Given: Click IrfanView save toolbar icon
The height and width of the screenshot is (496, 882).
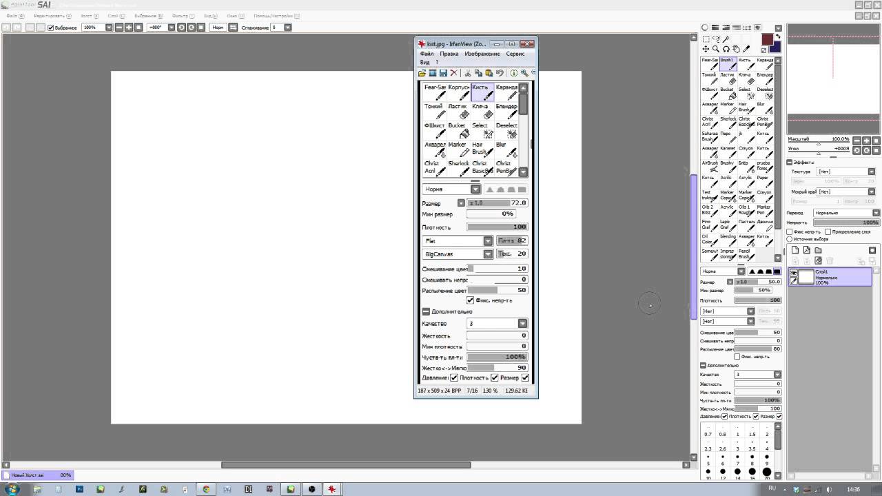Looking at the screenshot, I should [443, 73].
